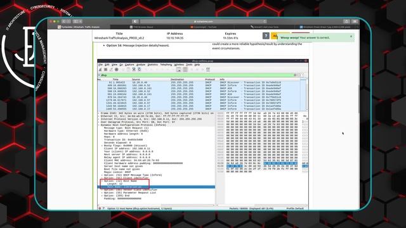Click the question mark help button
This screenshot has width=406, height=228.
(x=266, y=35)
